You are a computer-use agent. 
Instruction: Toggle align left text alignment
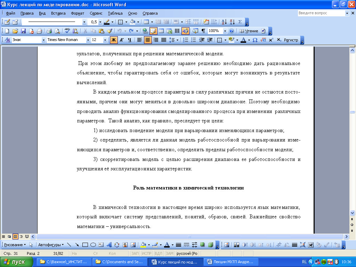click(x=140, y=40)
